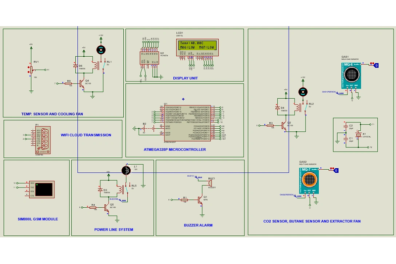The image size is (396, 264).
Task: Click the lower red adjust dot on RV1
Action: 28,72
